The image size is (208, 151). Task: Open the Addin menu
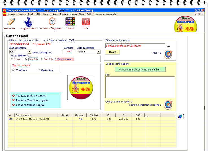[89, 14]
